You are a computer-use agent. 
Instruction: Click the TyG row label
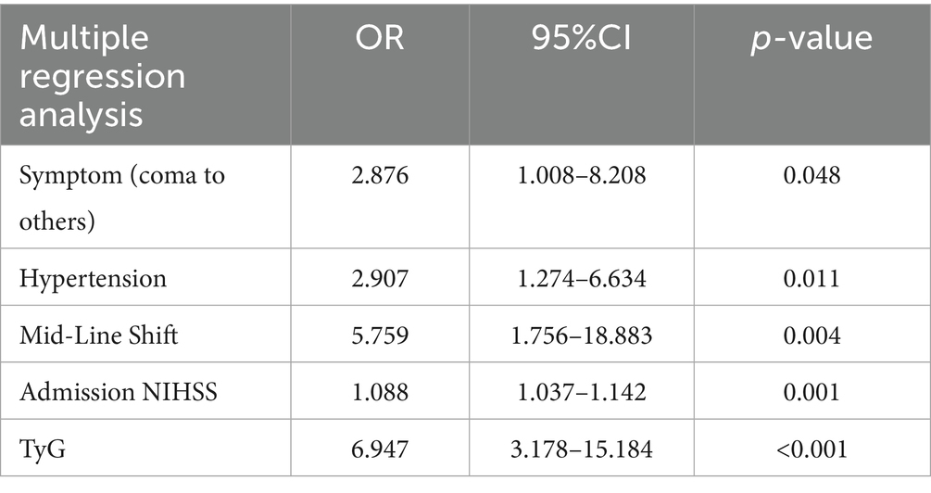pyautogui.click(x=38, y=449)
